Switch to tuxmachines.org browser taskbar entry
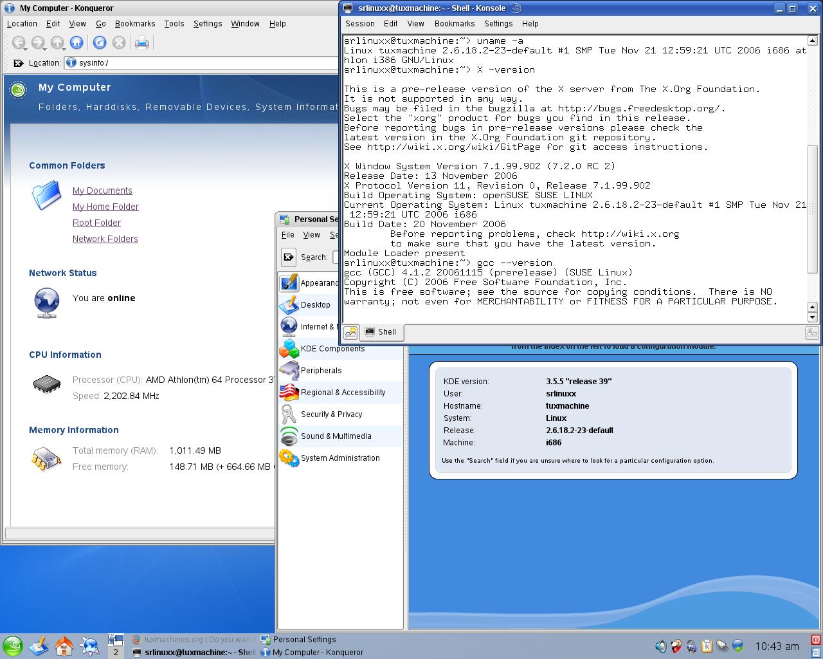This screenshot has height=659, width=823. (194, 640)
